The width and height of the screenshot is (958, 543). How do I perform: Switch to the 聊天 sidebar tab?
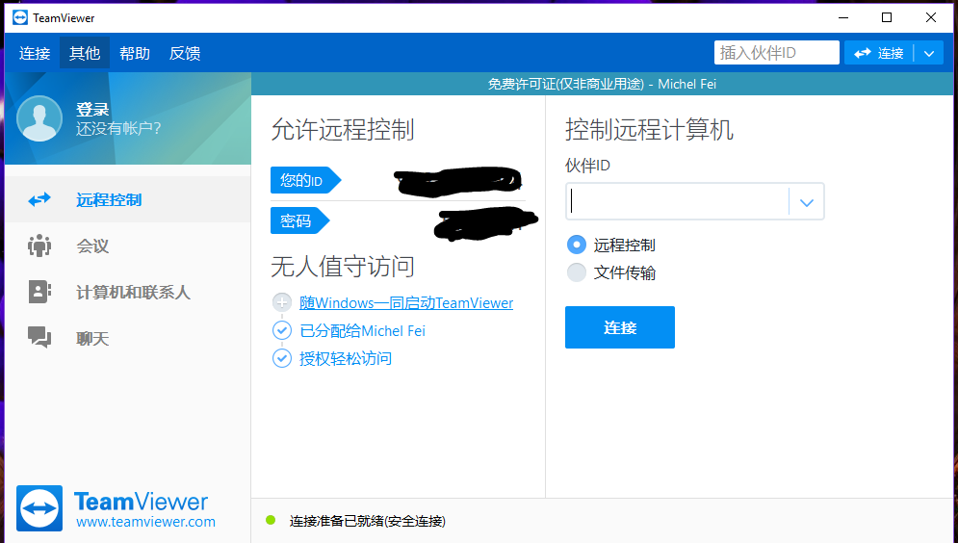(92, 338)
